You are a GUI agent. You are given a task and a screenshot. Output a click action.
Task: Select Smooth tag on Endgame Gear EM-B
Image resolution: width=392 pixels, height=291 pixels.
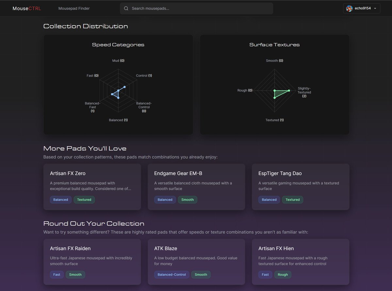(188, 200)
